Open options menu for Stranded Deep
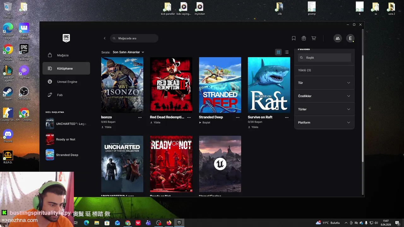This screenshot has height=227, width=404. (238, 117)
